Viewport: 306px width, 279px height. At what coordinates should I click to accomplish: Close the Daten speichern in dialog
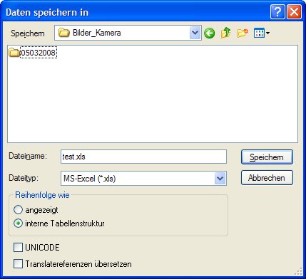[294, 12]
